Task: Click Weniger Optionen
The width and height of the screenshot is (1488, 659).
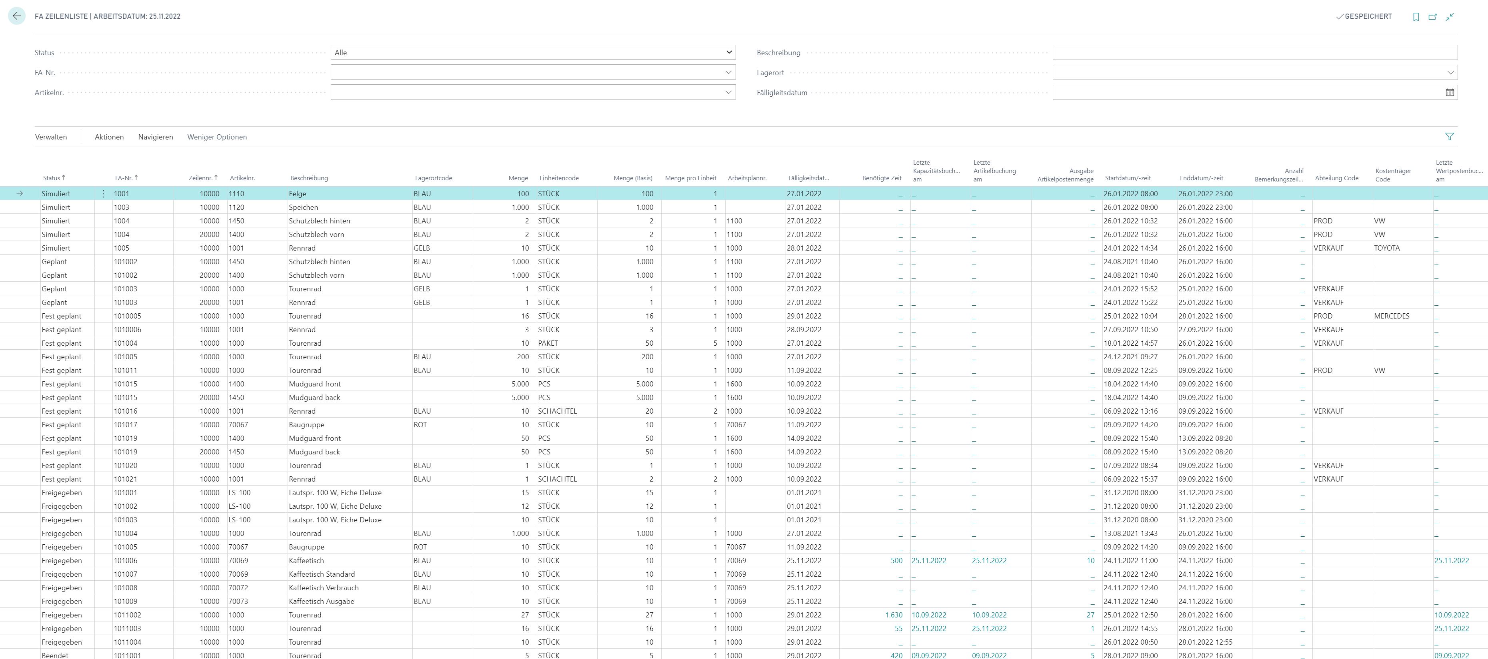Action: (217, 137)
